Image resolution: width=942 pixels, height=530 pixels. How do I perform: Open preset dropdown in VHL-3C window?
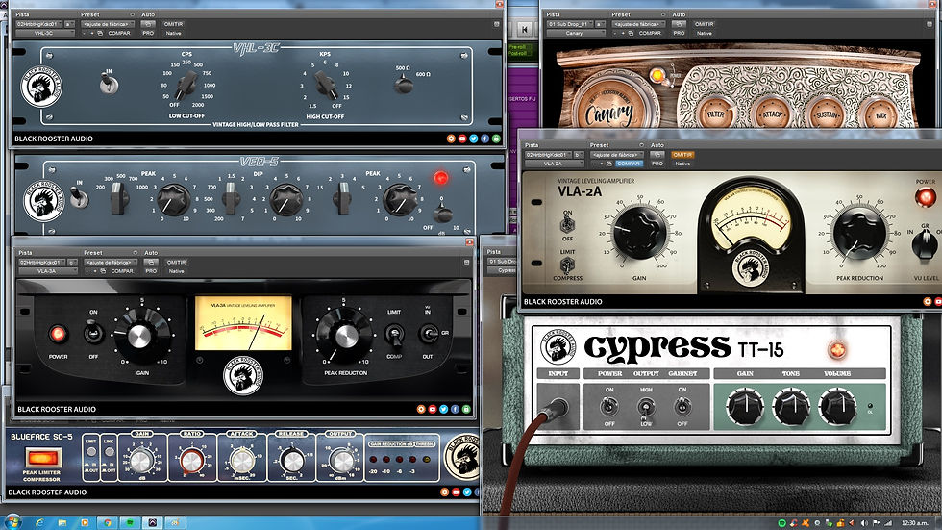(108, 24)
